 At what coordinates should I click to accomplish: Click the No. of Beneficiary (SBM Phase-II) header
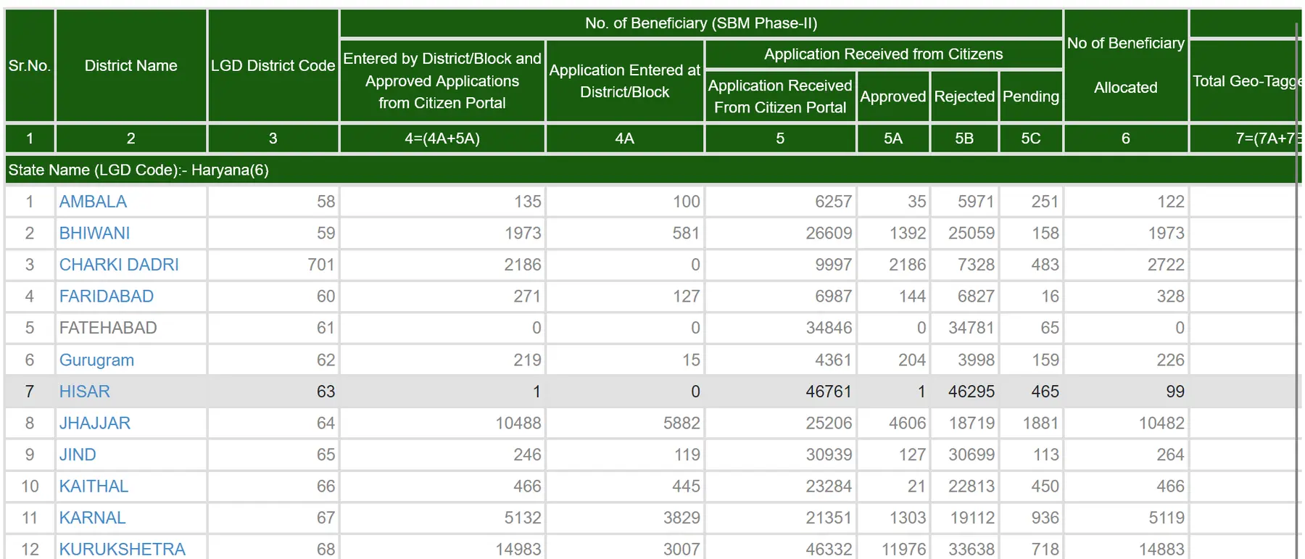[x=701, y=23]
